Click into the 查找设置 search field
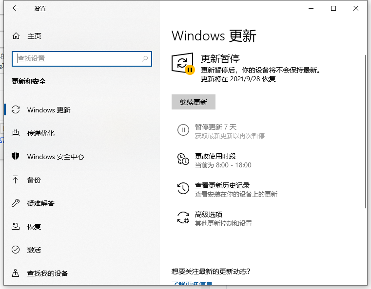 pos(78,58)
